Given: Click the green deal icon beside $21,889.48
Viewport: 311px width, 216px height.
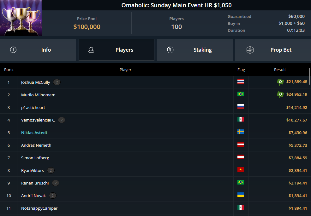Looking at the screenshot, I should pos(280,82).
